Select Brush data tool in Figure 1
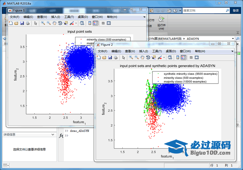 pos(72,23)
